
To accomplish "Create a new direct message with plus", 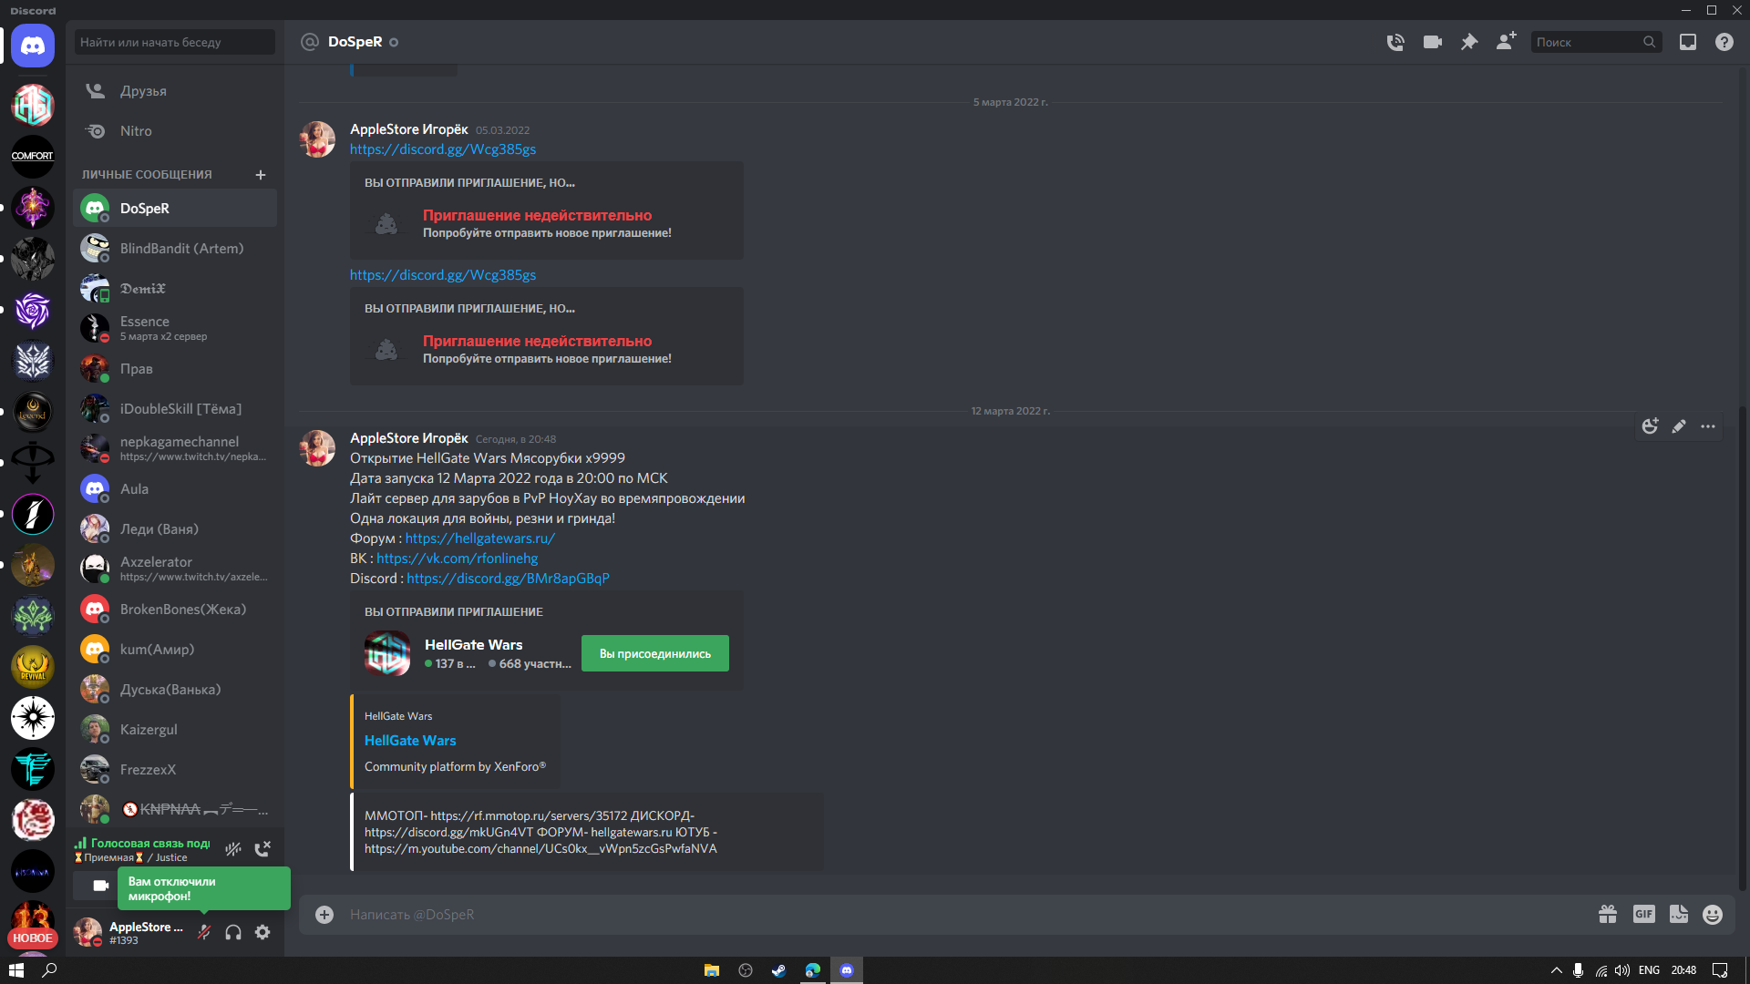I will click(x=261, y=175).
